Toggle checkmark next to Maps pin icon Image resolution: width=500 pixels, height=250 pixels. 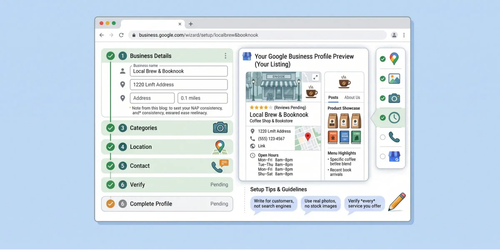pos(382,59)
